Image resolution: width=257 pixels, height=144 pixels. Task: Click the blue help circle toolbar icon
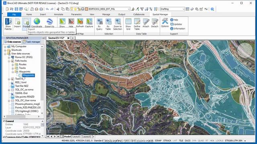212,9
